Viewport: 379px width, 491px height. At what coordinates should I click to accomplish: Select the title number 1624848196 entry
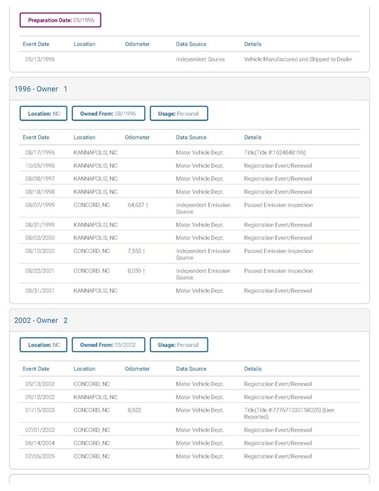274,153
